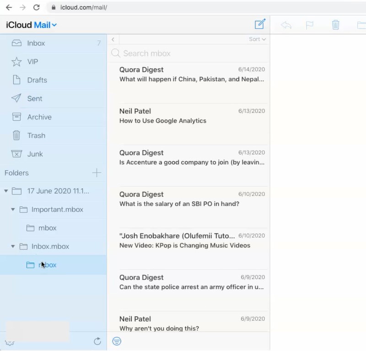Open the Neil Patel Google Analytics email

(188, 116)
